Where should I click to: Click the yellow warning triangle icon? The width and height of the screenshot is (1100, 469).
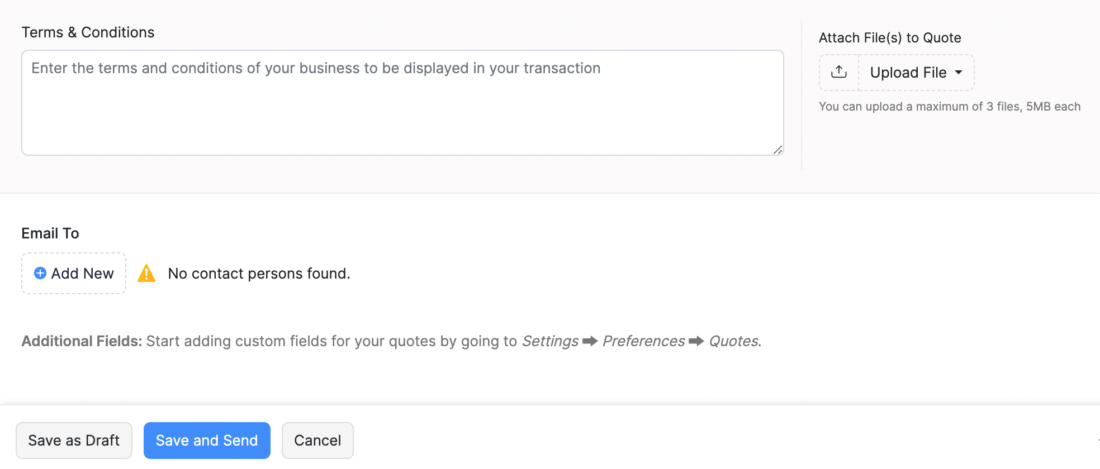point(146,274)
